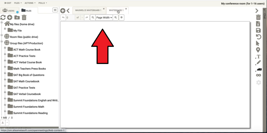The height and width of the screenshot is (133, 267).
Task: Select the Summit Foundations Math folder
Action: (x=29, y=107)
